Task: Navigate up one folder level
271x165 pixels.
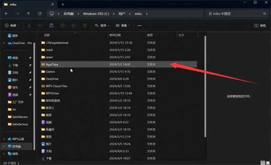Action: [x=28, y=14]
